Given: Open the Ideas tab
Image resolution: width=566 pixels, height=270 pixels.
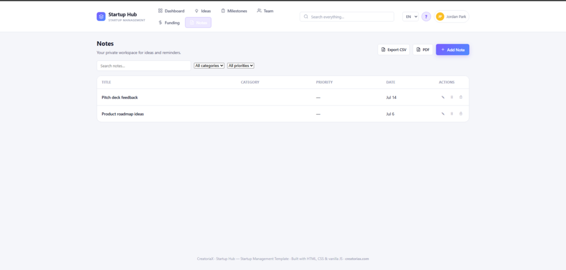Looking at the screenshot, I should tap(203, 11).
